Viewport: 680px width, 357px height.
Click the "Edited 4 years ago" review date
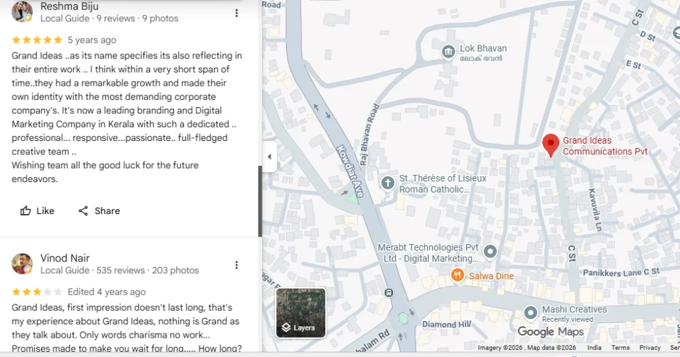click(x=107, y=292)
